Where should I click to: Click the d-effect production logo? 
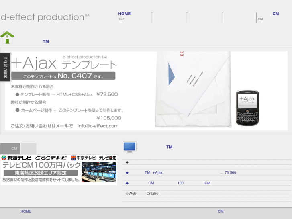point(45,17)
